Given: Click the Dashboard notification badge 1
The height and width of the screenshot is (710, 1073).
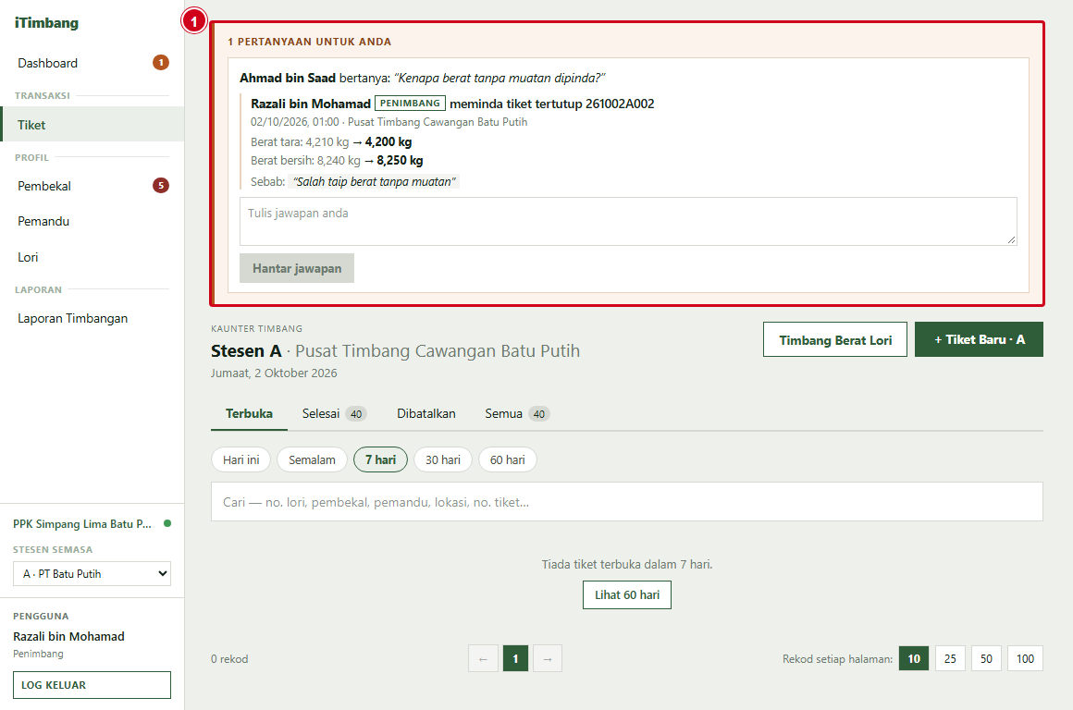Looking at the screenshot, I should click(161, 63).
